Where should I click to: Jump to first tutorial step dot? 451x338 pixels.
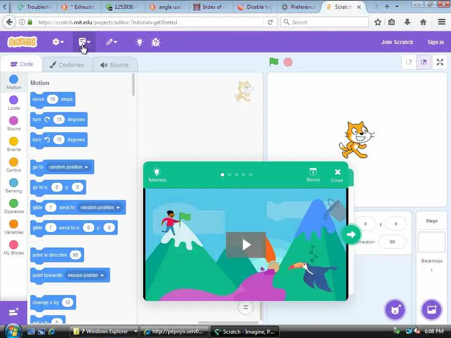click(x=222, y=175)
